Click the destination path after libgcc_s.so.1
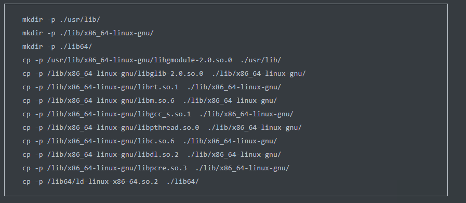Image resolution: width=466 pixels, height=203 pixels. pyautogui.click(x=246, y=114)
